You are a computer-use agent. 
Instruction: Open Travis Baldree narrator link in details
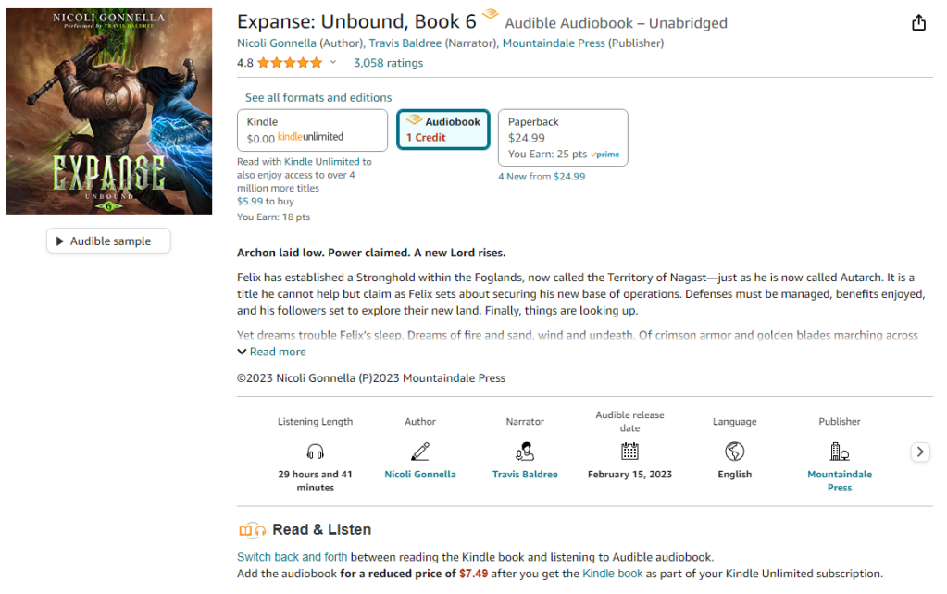525,475
